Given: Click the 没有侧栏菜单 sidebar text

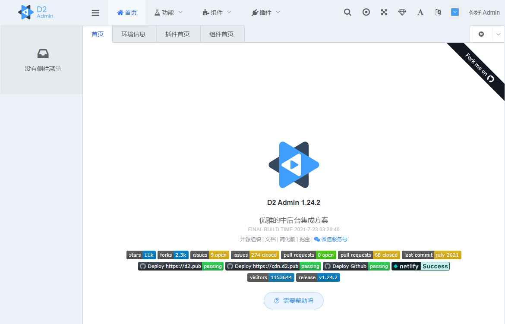Looking at the screenshot, I should [43, 69].
